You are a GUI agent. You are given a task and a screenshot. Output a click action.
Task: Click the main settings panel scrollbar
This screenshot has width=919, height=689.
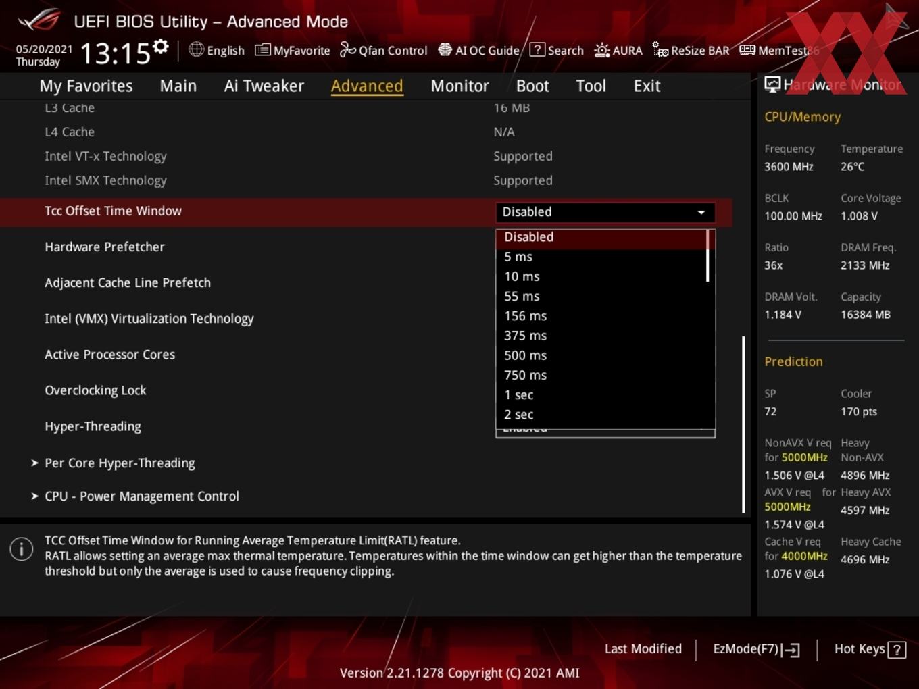click(x=743, y=424)
